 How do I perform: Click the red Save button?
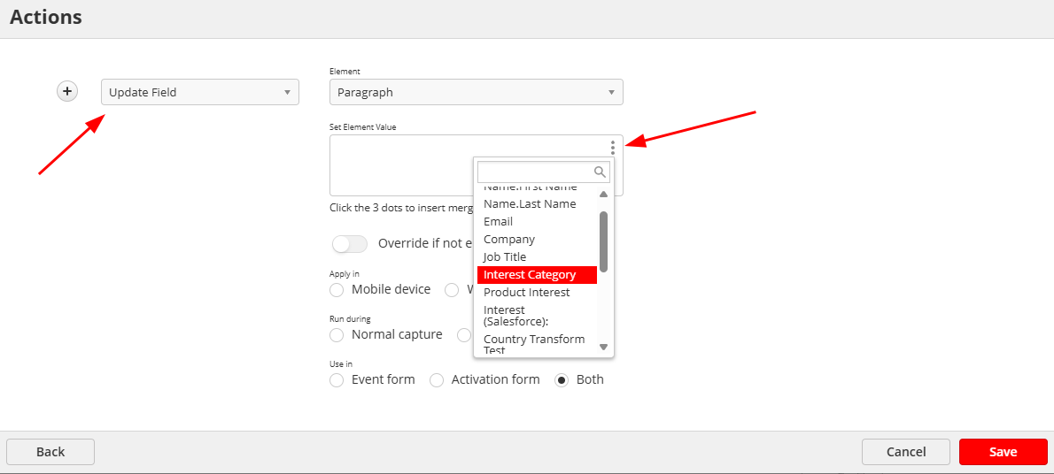1003,452
